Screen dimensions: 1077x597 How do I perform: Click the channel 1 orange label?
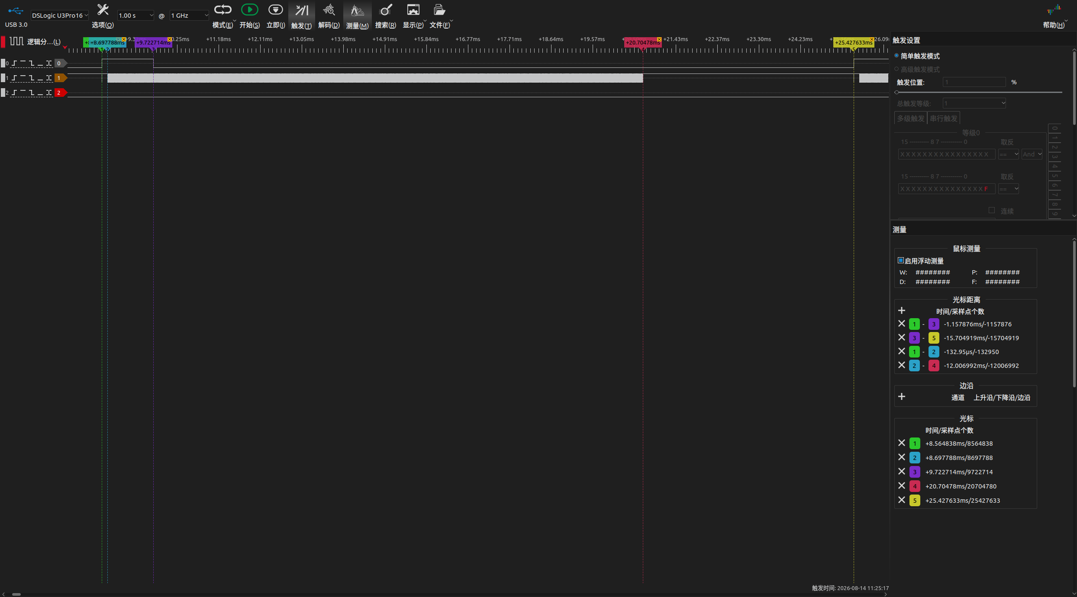(60, 78)
